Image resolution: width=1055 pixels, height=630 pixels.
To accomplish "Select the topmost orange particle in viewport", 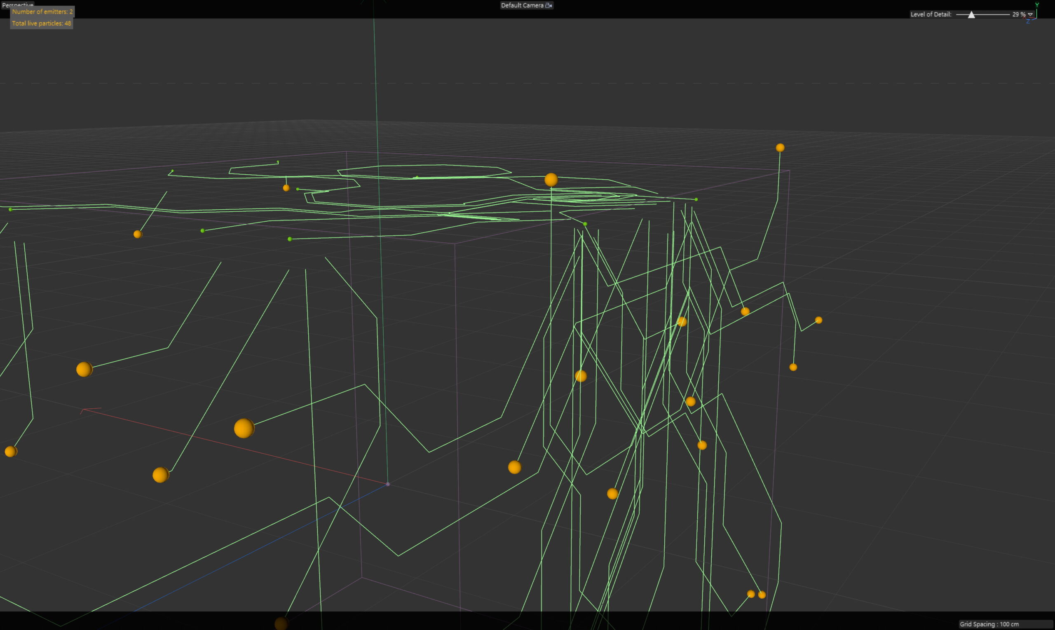I will tap(780, 148).
